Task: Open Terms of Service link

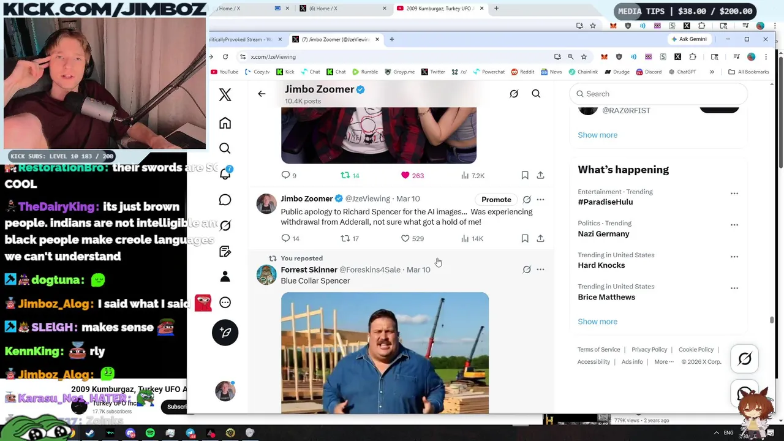Action: (x=598, y=350)
